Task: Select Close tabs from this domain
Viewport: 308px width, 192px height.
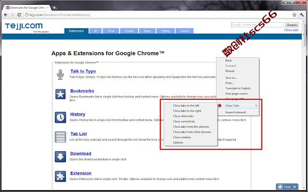Action: (x=191, y=127)
